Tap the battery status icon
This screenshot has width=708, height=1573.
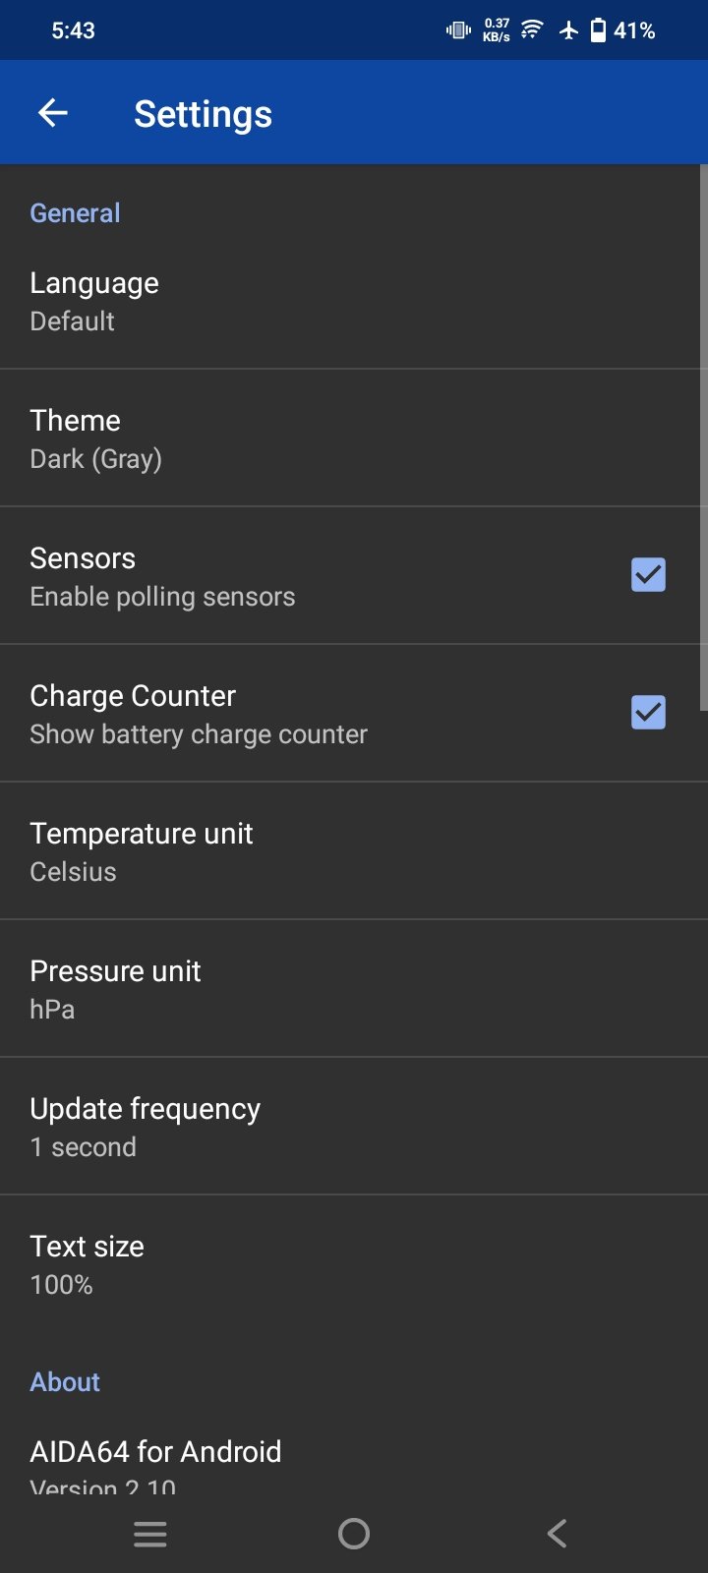tap(598, 30)
